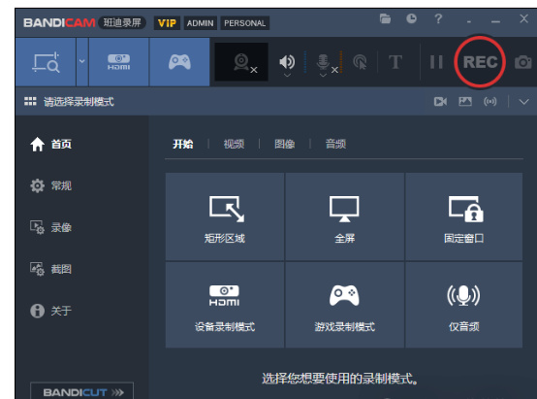
Task: Open scheduled recording clock icon
Action: tap(411, 18)
